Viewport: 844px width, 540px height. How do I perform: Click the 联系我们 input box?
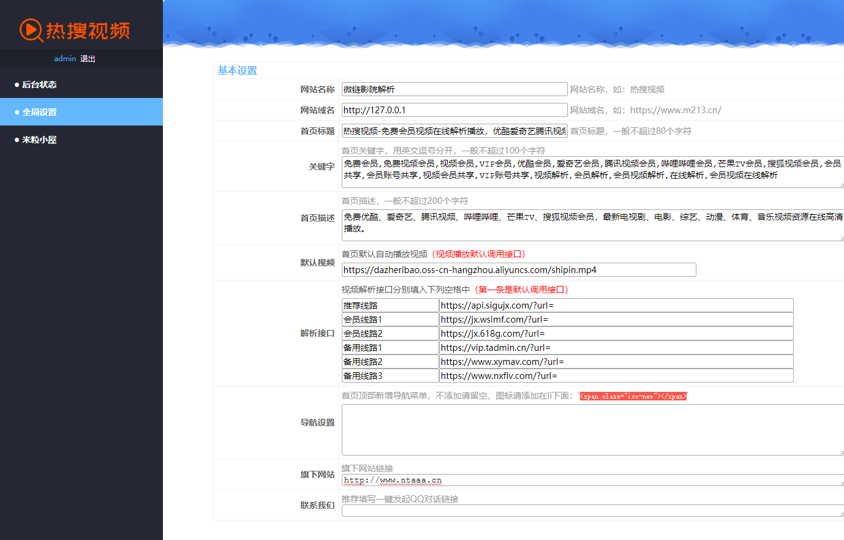click(x=592, y=511)
